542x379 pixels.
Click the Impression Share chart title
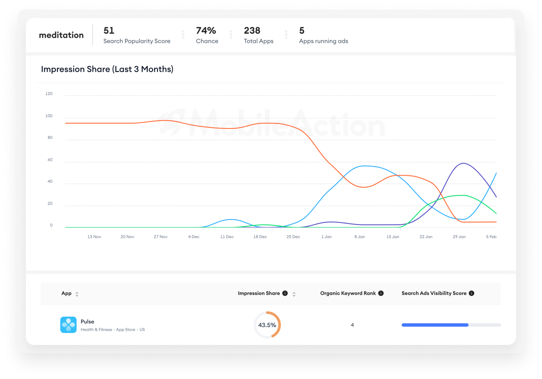pyautogui.click(x=107, y=69)
